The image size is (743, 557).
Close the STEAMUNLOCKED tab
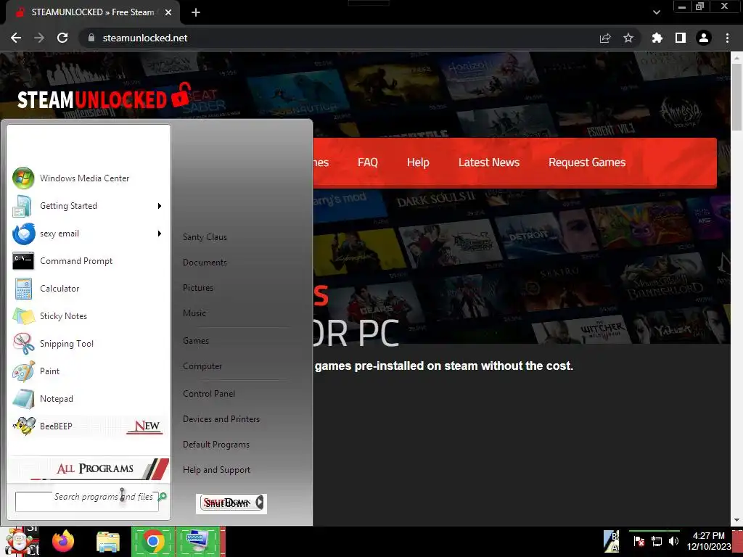tap(168, 12)
